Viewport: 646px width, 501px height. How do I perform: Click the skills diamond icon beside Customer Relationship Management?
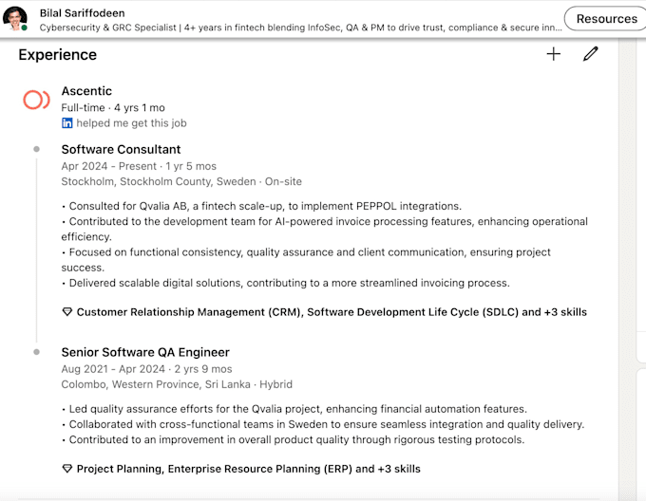click(67, 312)
